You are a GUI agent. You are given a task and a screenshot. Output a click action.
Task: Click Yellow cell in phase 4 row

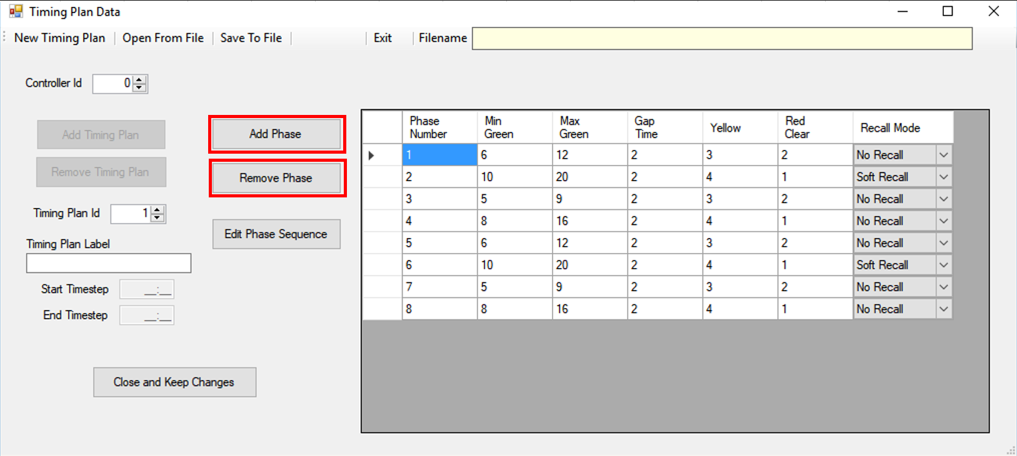740,221
